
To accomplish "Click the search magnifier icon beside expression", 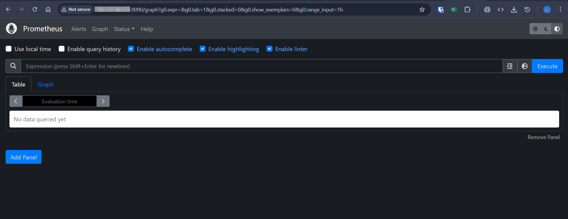I will point(13,66).
